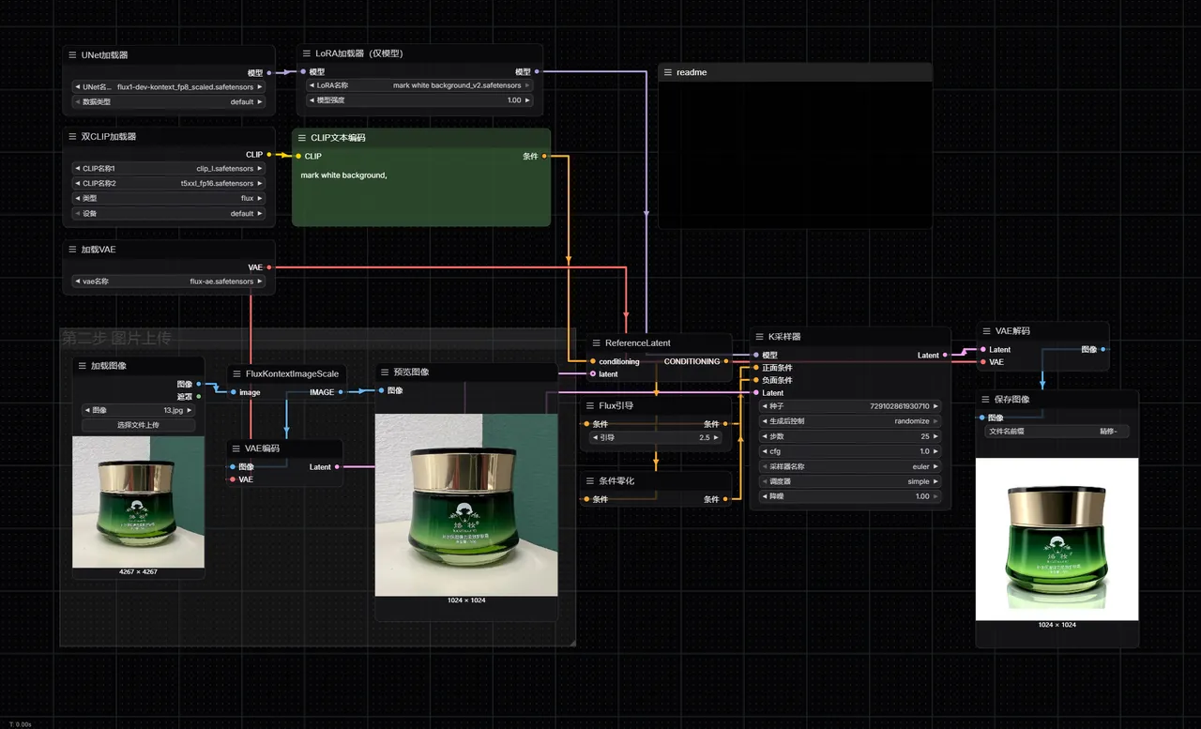
Task: Click the VAE解码 node header icon
Action: [x=986, y=331]
